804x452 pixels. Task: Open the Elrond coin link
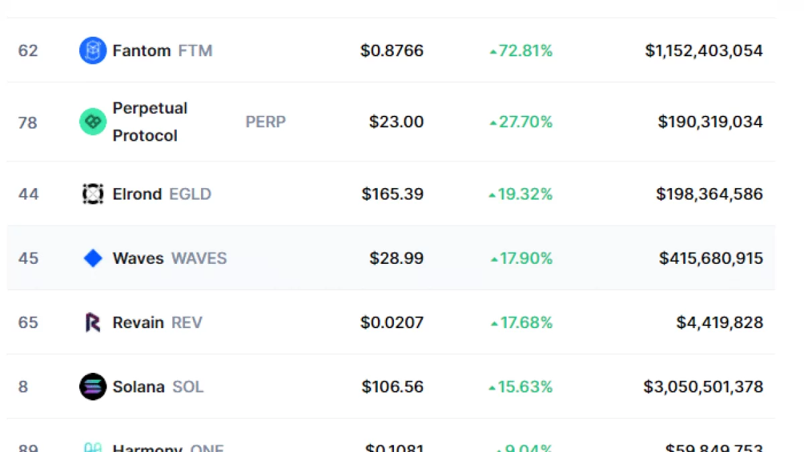tap(137, 194)
